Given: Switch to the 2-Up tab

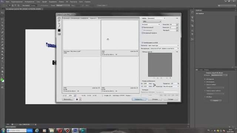Looking at the screenshot, I should point(84,18).
